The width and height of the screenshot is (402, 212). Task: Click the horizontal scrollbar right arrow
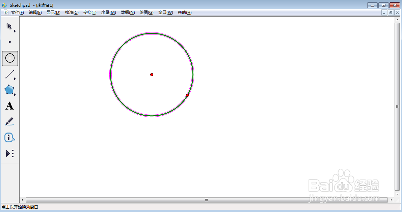click(x=391, y=200)
